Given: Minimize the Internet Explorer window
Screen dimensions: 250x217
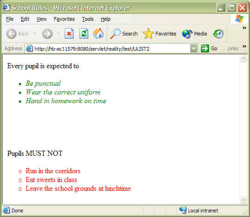Looking at the screenshot, I should click(221, 7).
